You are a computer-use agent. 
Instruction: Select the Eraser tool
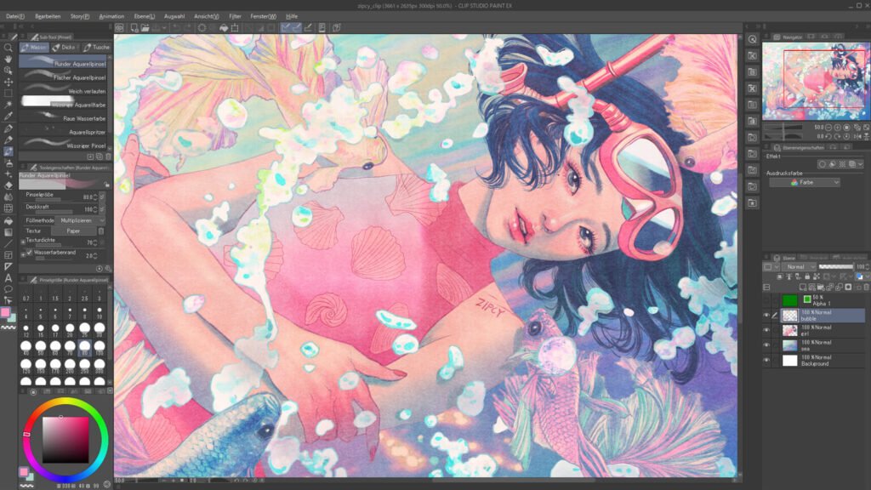[9, 185]
